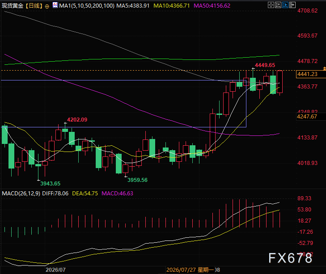This screenshot has width=326, height=274.
Task: Click the 4478.72 axis price label
Action: (x=308, y=61)
